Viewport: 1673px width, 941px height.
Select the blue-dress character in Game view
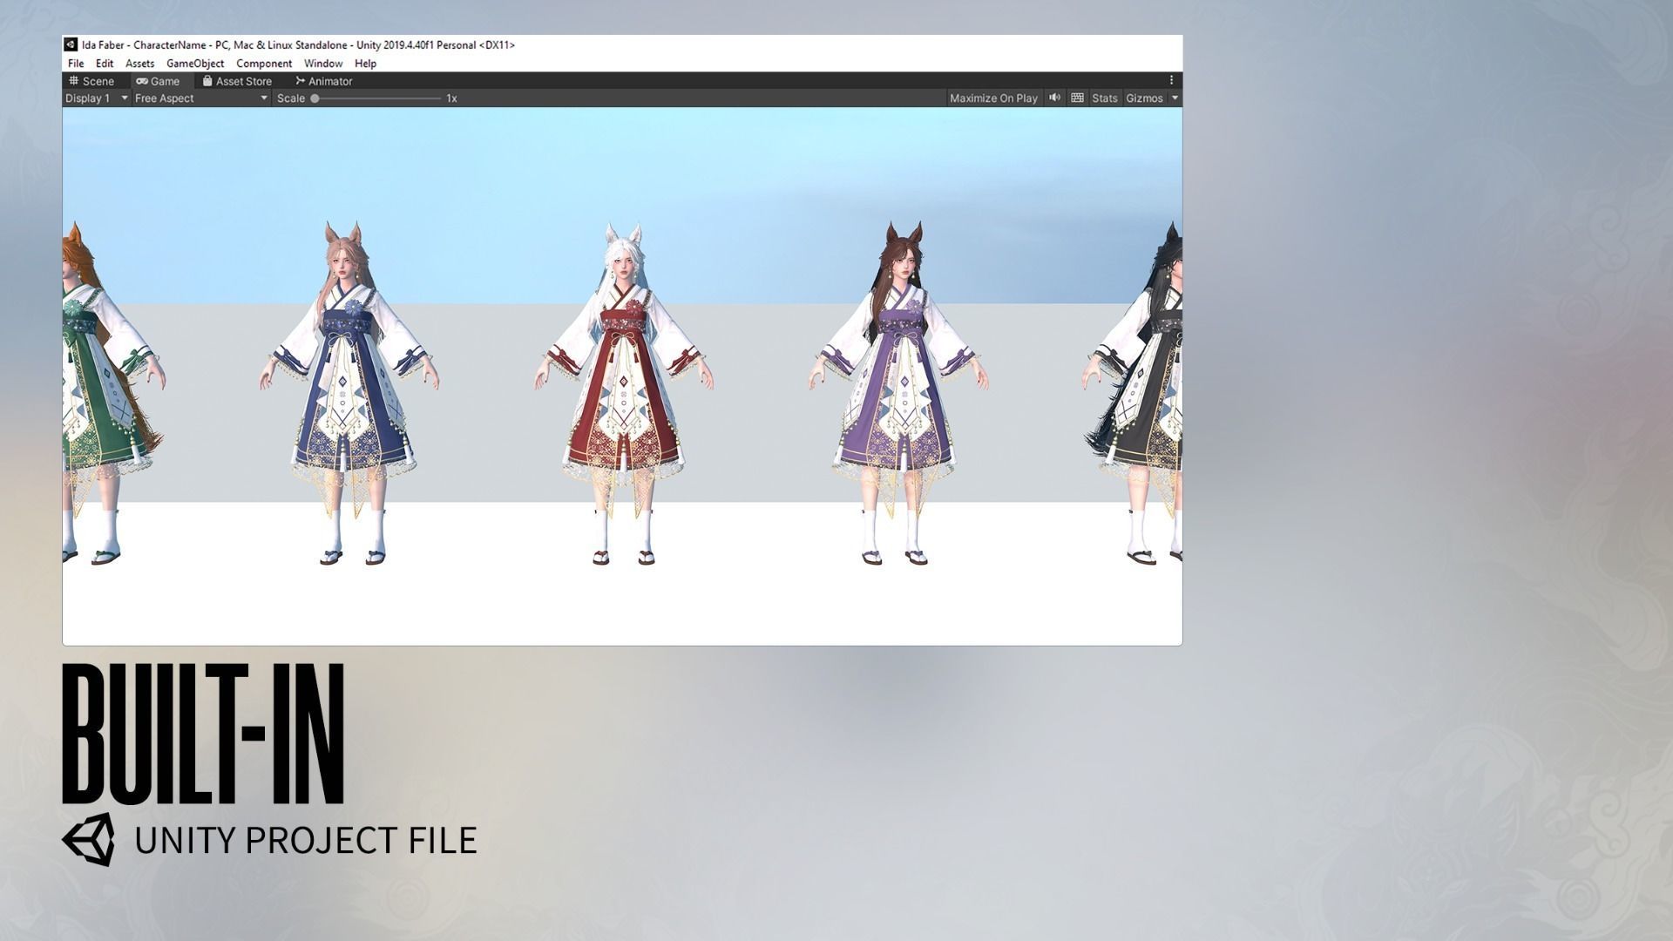(350, 394)
